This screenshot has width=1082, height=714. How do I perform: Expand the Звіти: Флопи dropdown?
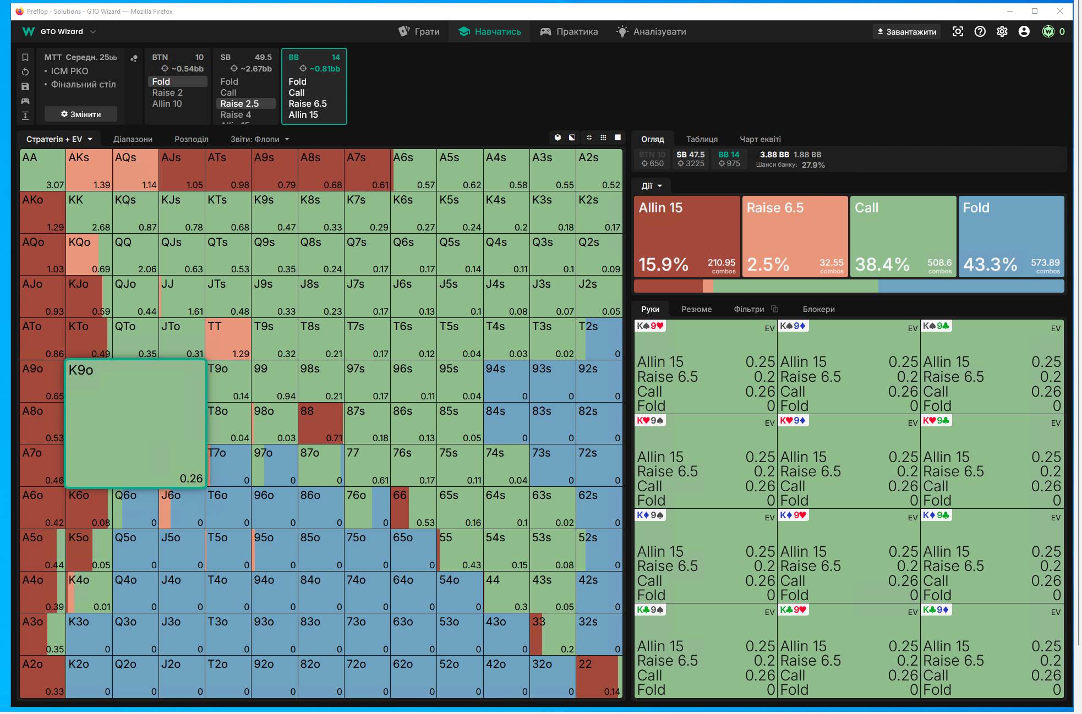pyautogui.click(x=260, y=139)
